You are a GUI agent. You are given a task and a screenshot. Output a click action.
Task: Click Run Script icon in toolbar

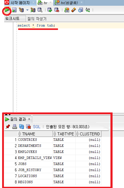14,10
